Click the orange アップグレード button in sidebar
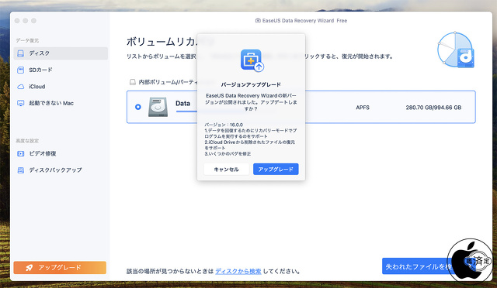Image resolution: width=497 pixels, height=288 pixels. pyautogui.click(x=60, y=267)
